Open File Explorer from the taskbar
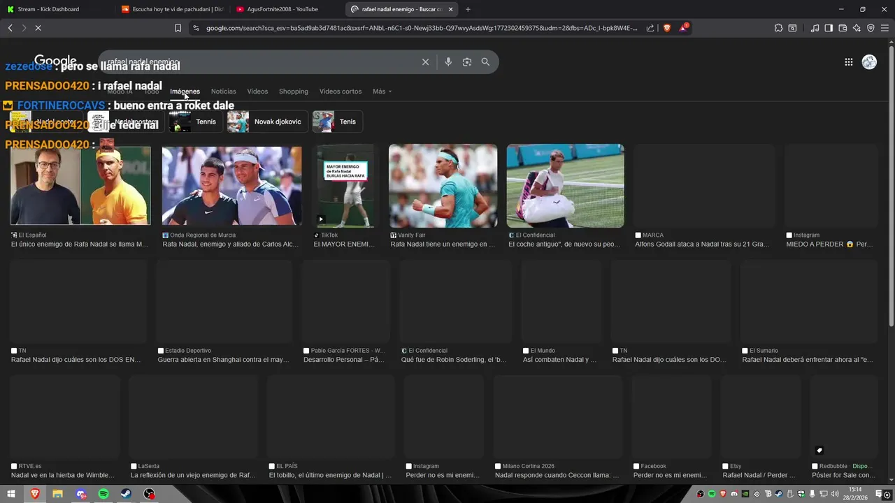 pos(58,494)
